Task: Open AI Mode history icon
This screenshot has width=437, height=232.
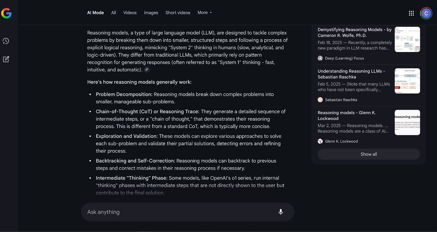Action: (6, 41)
